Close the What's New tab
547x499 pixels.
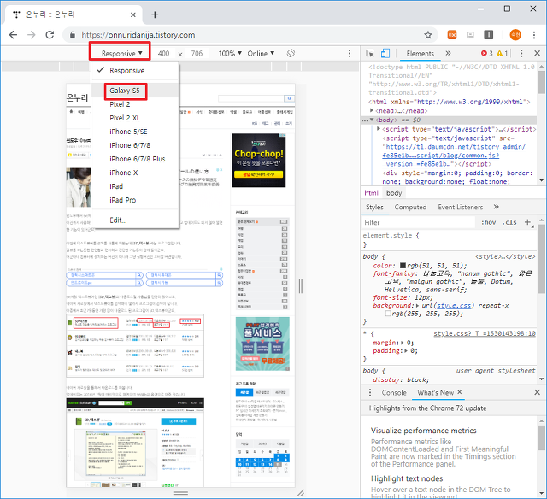pyautogui.click(x=460, y=392)
